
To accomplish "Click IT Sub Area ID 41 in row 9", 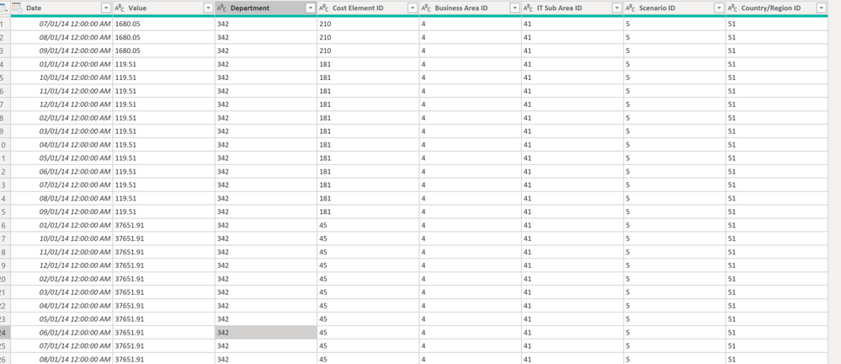I will point(572,131).
